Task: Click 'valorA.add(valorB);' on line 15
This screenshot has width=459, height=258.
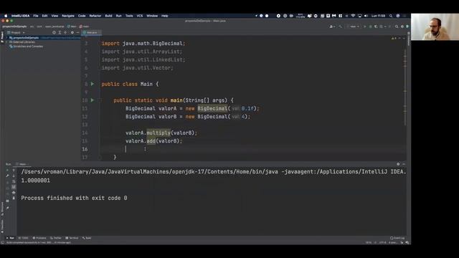Action: click(154, 141)
